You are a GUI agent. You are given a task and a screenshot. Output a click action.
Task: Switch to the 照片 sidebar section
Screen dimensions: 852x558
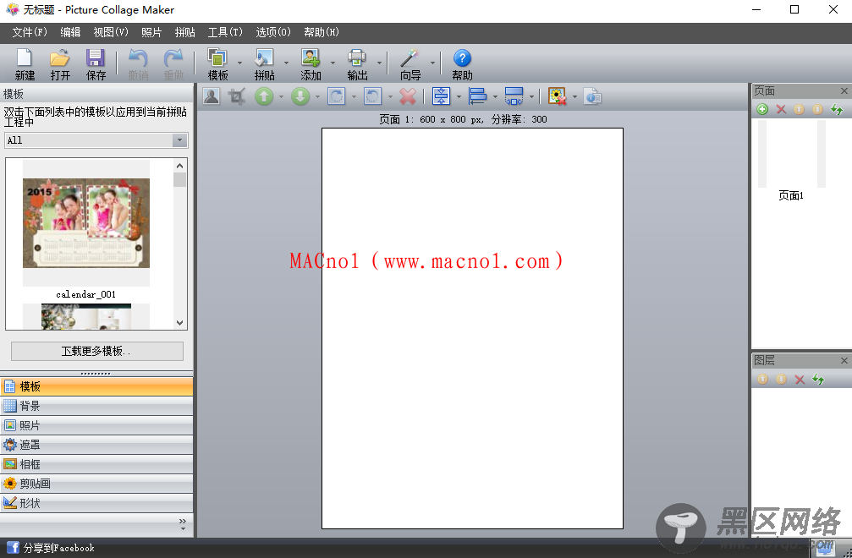coord(96,425)
